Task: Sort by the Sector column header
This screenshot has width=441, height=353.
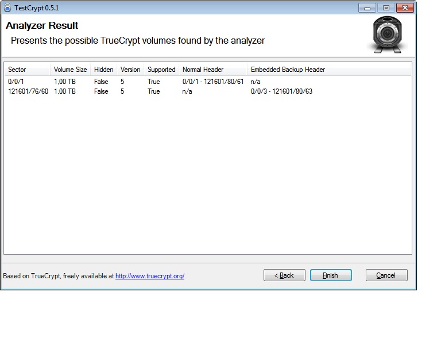Action: (x=28, y=70)
